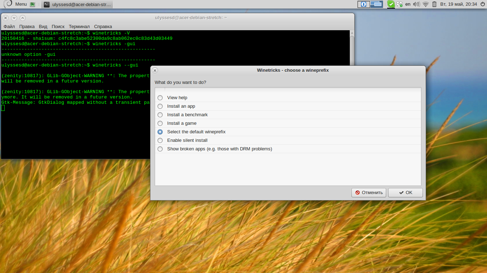Open the Файл menu in terminal
The width and height of the screenshot is (487, 273).
click(x=9, y=27)
